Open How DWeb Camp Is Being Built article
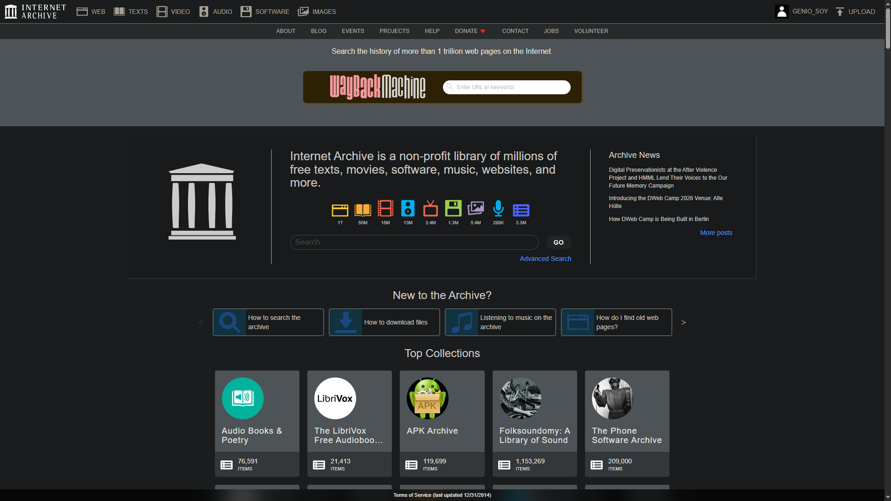This screenshot has width=891, height=501. pyautogui.click(x=658, y=219)
